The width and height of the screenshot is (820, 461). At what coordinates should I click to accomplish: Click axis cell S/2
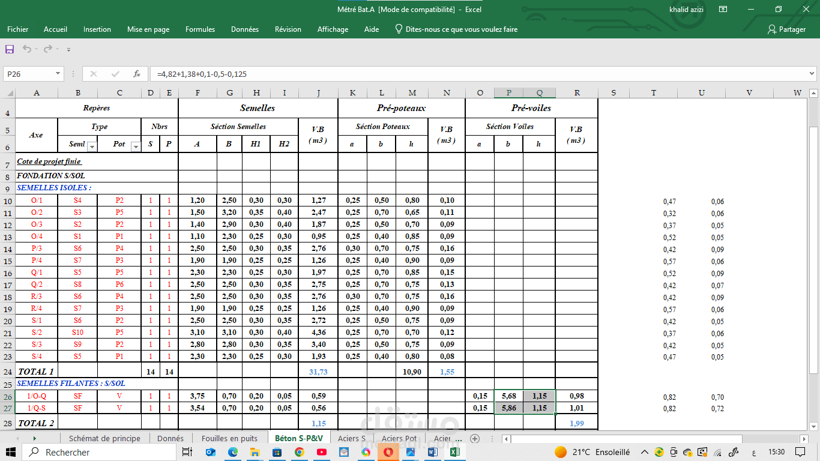pos(37,332)
